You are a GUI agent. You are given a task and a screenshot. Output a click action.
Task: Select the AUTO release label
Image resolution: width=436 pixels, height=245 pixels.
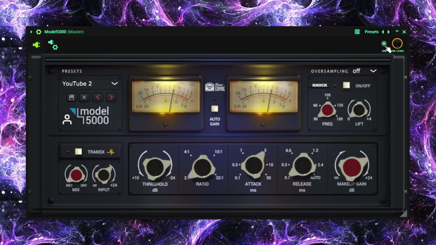point(315,178)
